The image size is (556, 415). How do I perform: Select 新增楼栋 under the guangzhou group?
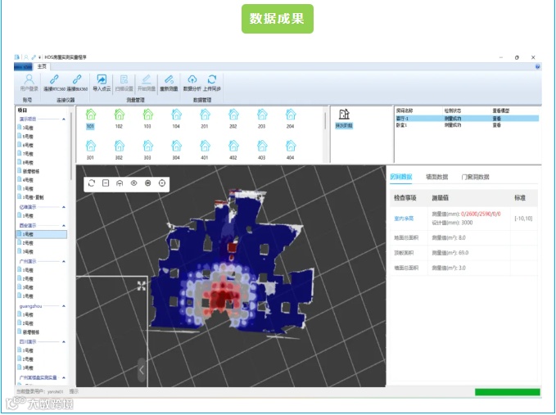[29, 332]
